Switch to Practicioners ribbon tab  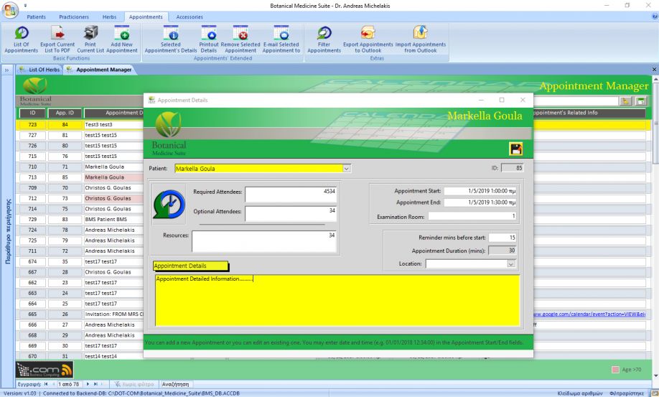74,17
